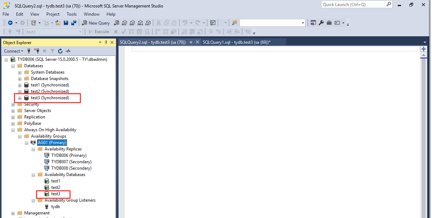Image resolution: width=432 pixels, height=218 pixels.
Task: Select test2 under Availability Databases
Action: coord(56,187)
